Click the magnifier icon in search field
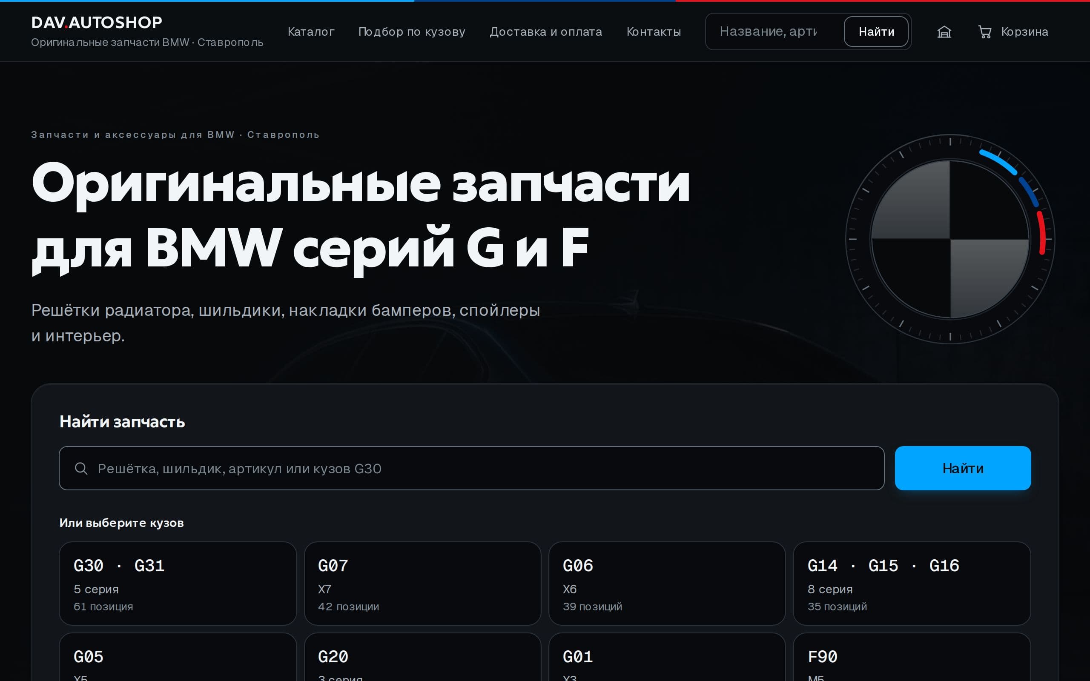Screen dimensions: 1090x681 [x=81, y=469]
